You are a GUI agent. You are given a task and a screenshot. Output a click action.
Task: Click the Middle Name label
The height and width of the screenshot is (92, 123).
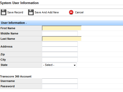9,33
